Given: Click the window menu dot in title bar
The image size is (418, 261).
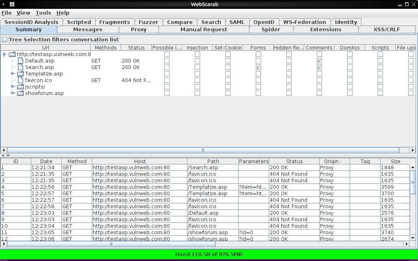Looking at the screenshot, I should [x=4, y=4].
